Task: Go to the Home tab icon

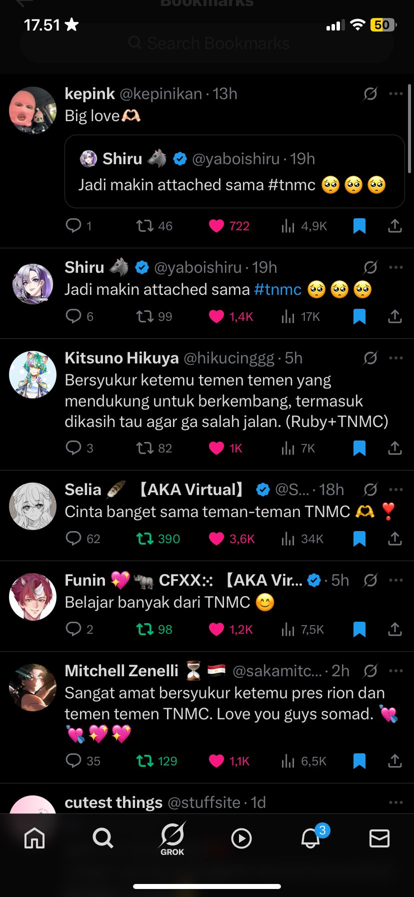Action: [34, 838]
